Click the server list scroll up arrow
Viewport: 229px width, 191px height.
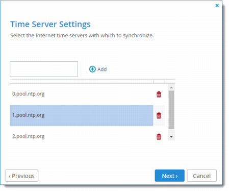[171, 87]
